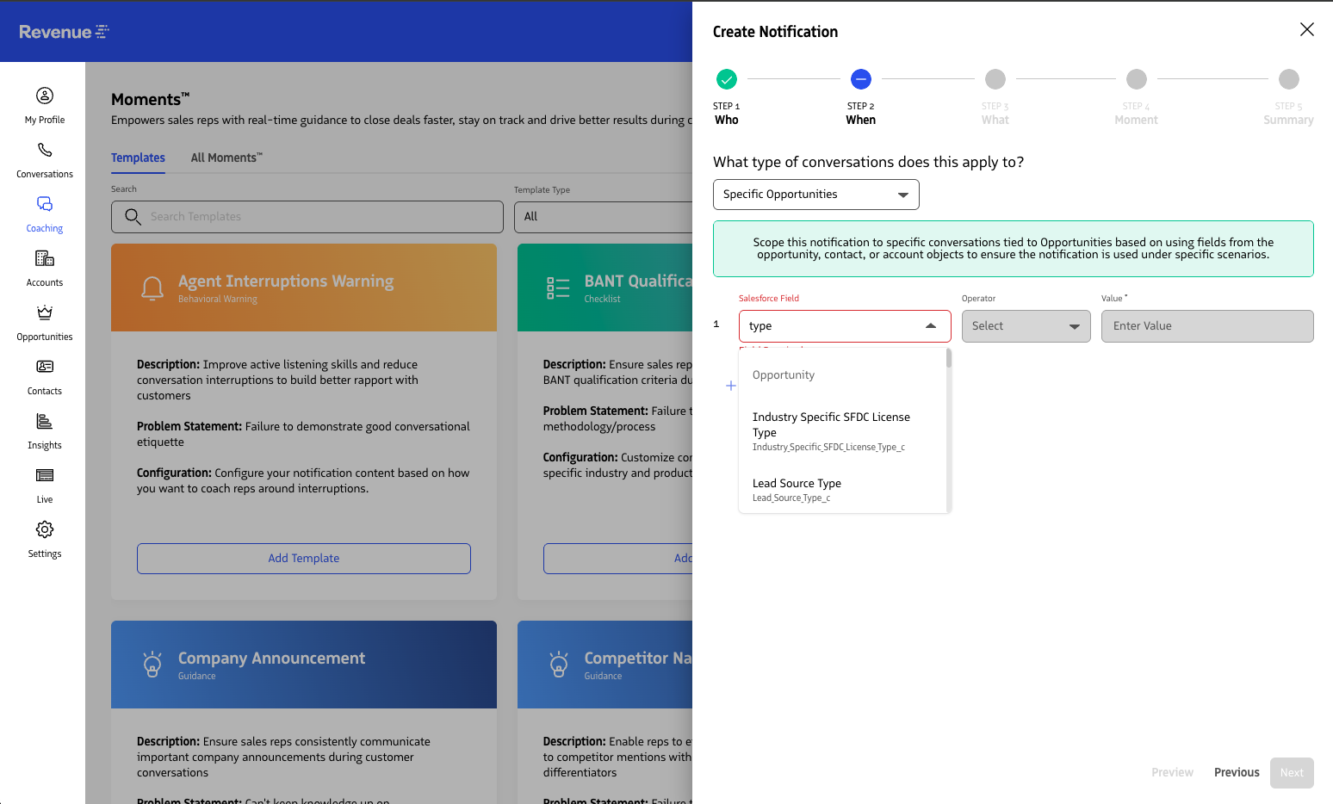Open the Live sidebar icon
The width and height of the screenshot is (1333, 804).
[45, 475]
